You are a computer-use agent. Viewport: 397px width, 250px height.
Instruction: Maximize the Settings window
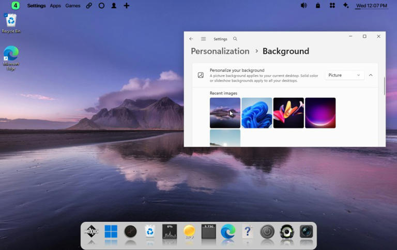(364, 36)
